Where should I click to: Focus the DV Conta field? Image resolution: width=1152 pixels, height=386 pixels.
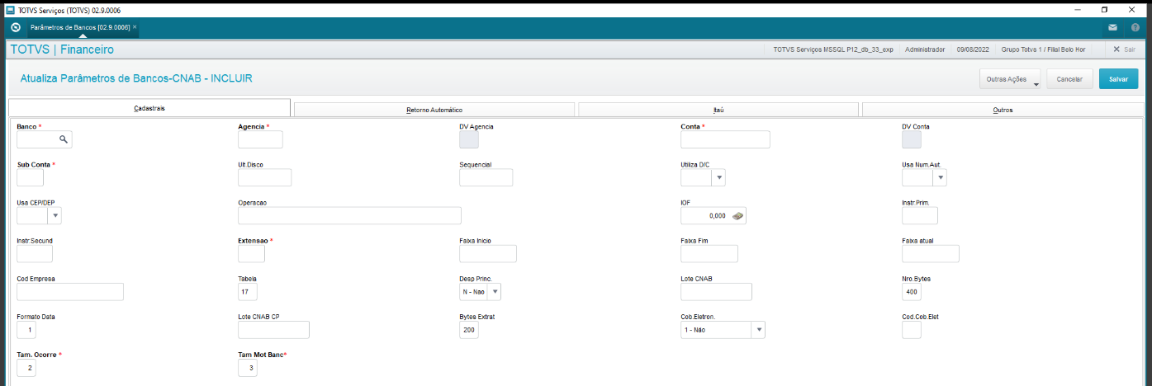point(912,139)
